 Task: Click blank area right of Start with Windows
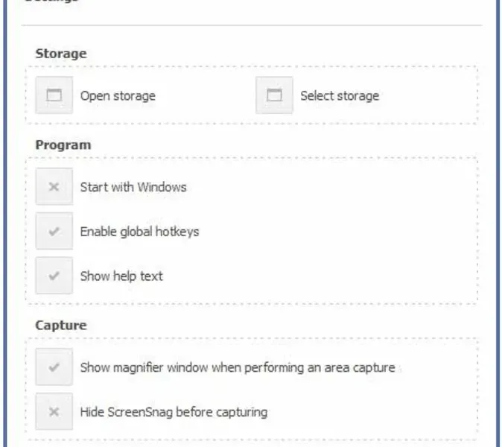335,187
